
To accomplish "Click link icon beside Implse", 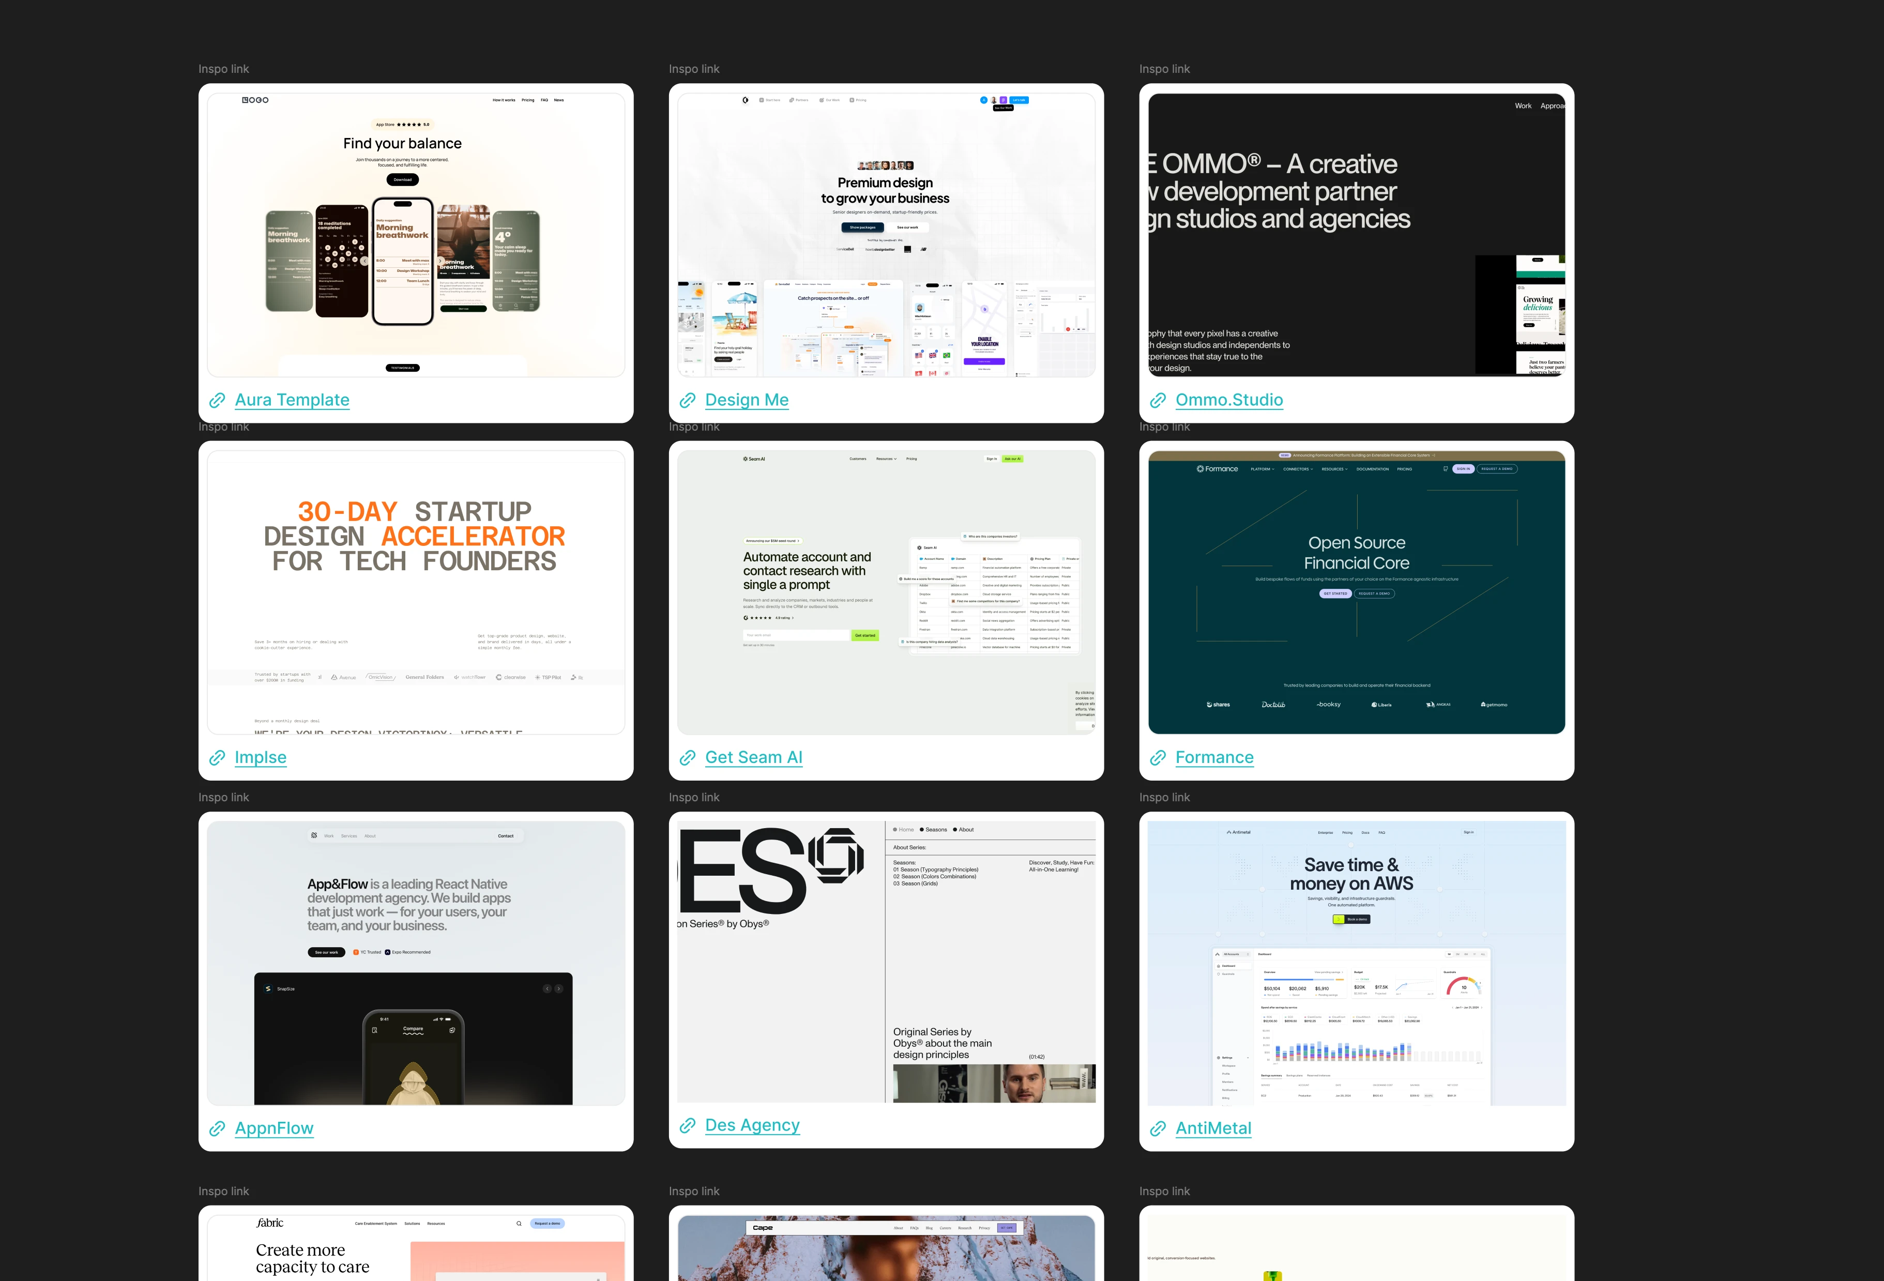I will tap(217, 757).
